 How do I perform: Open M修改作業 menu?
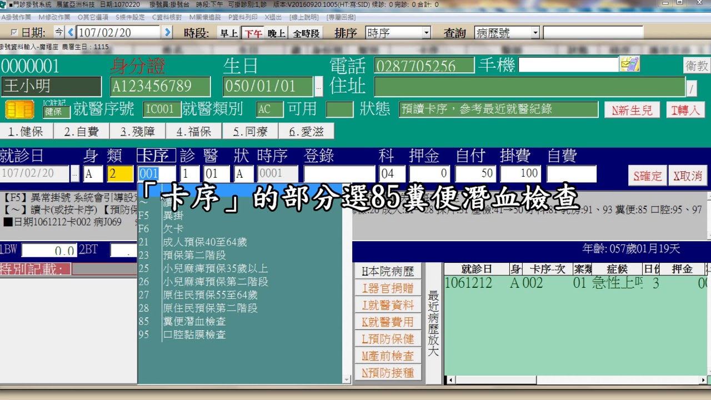click(x=54, y=17)
